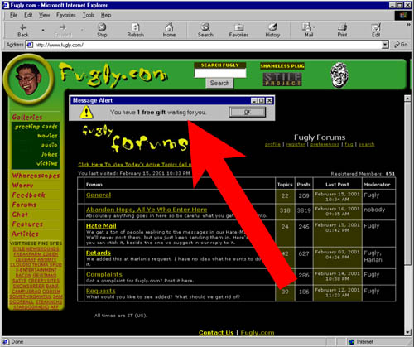Open greeting cards in sidebar
The height and width of the screenshot is (347, 414).
pyautogui.click(x=36, y=127)
